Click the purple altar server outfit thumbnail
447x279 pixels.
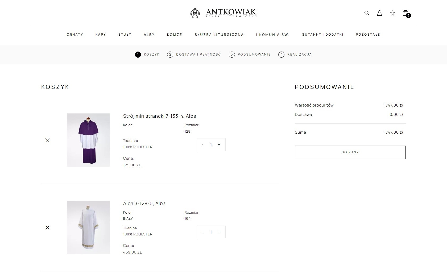pyautogui.click(x=88, y=140)
